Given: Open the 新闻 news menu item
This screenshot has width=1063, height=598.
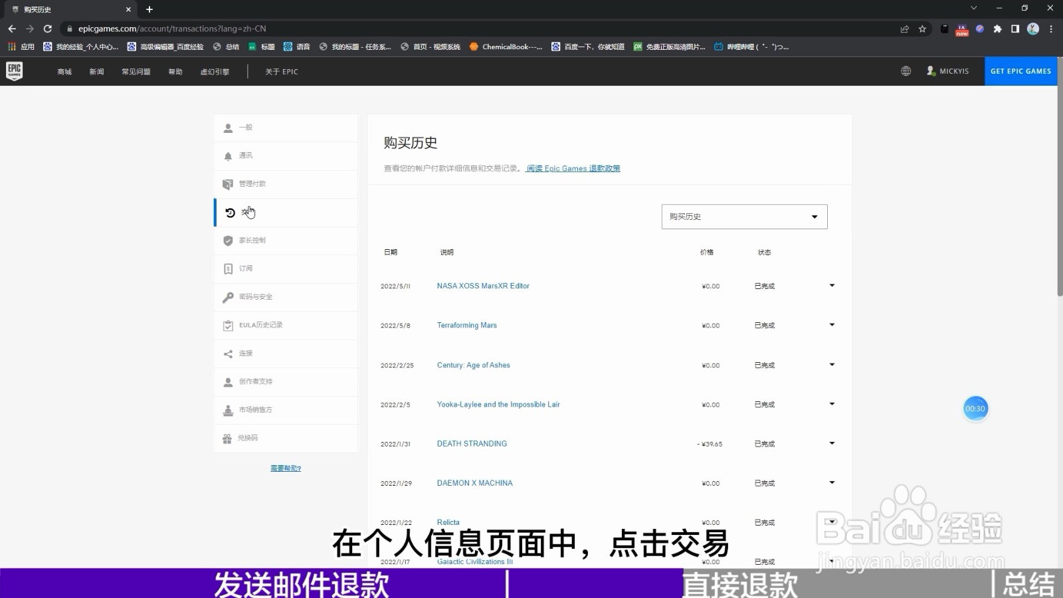Looking at the screenshot, I should pyautogui.click(x=97, y=72).
